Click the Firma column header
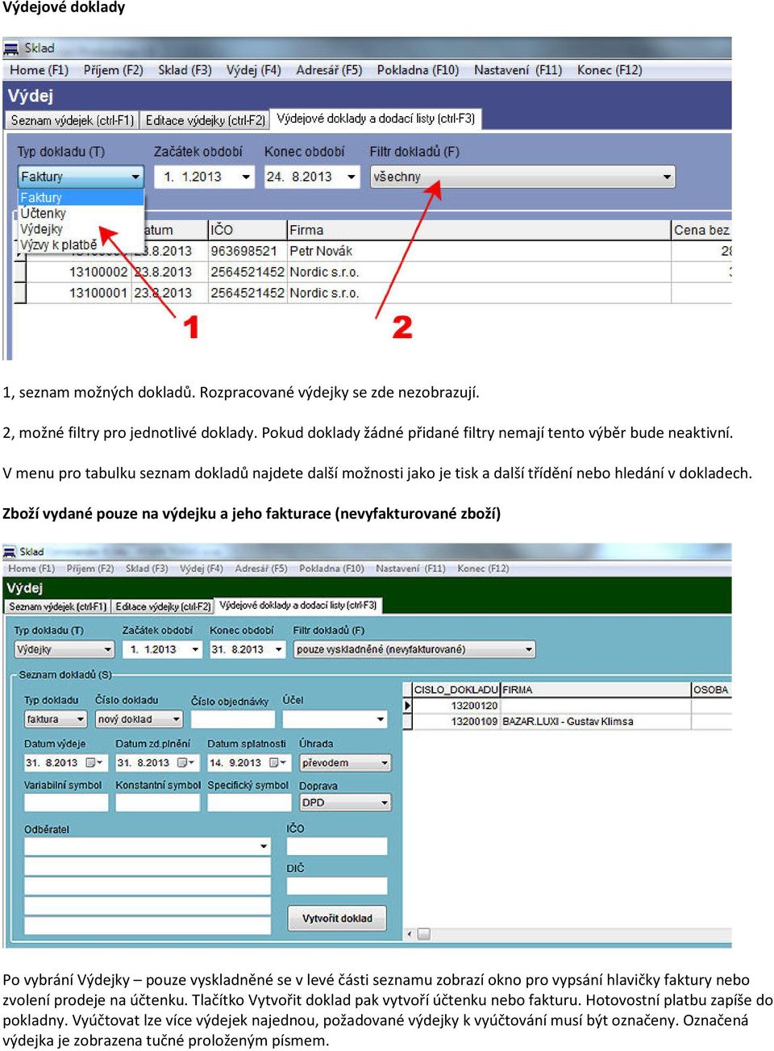Image resolution: width=774 pixels, height=1051 pixels. click(x=479, y=230)
